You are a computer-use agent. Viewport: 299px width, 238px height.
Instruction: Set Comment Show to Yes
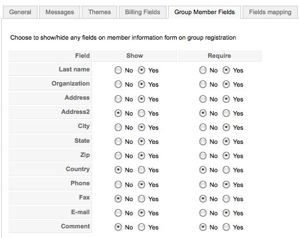point(142,227)
